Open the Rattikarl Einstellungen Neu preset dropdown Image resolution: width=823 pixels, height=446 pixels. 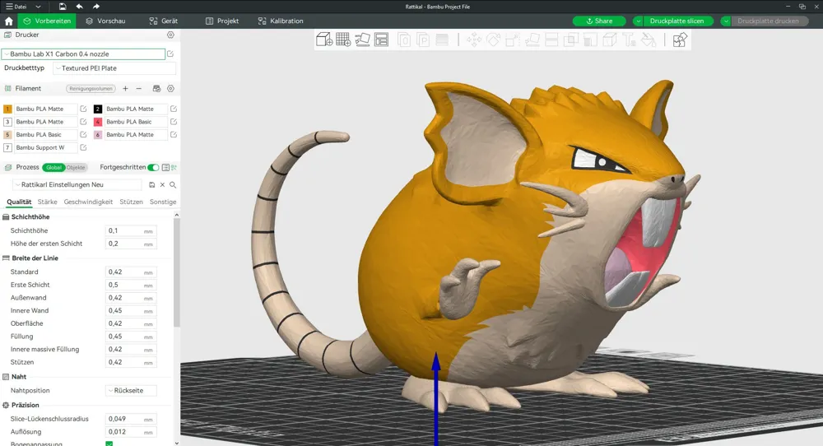tap(77, 184)
